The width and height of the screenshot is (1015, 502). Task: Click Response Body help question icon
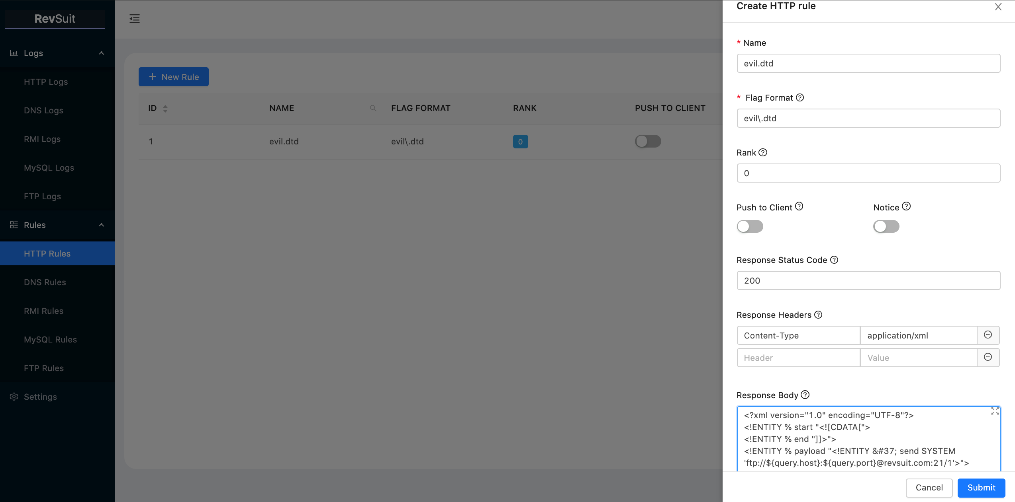[805, 395]
